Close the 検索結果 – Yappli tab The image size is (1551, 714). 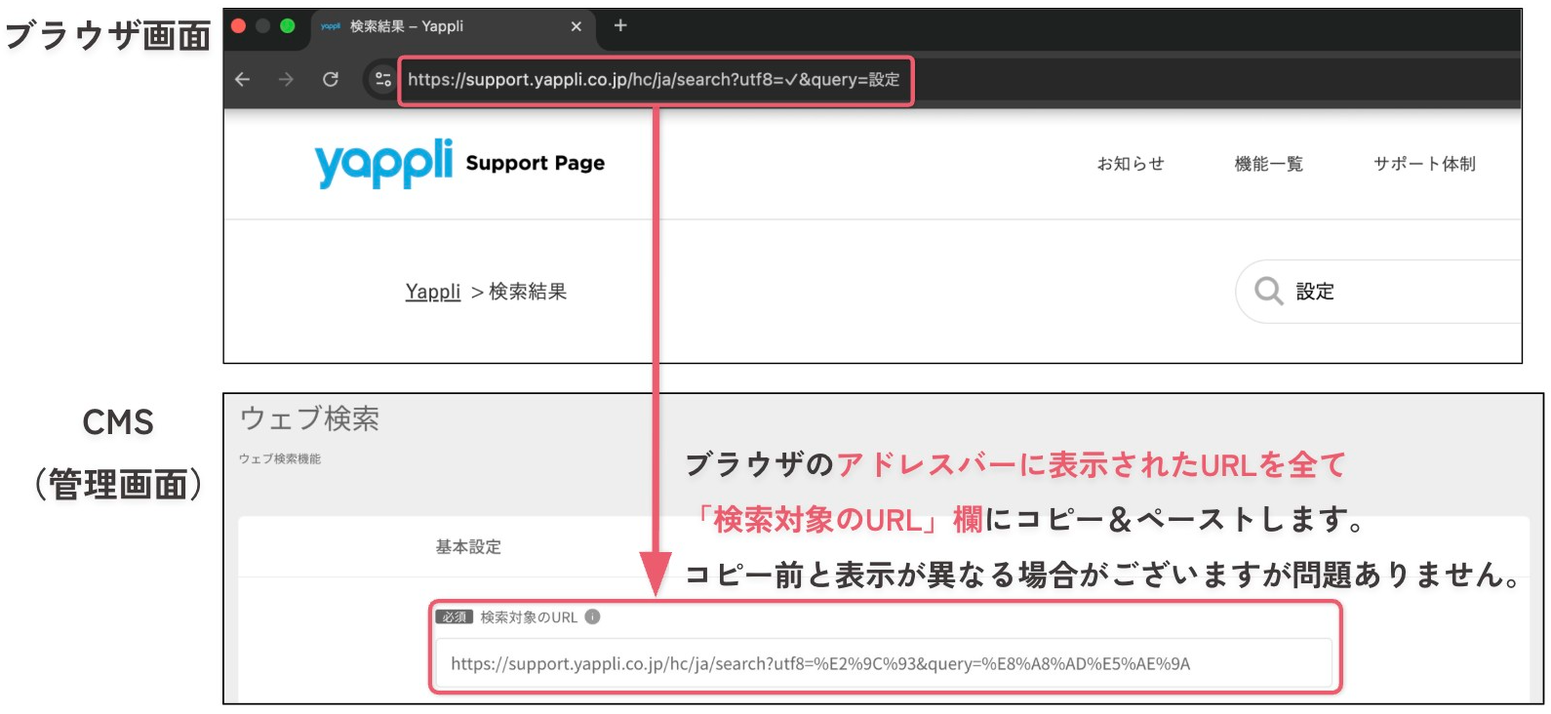[x=577, y=26]
